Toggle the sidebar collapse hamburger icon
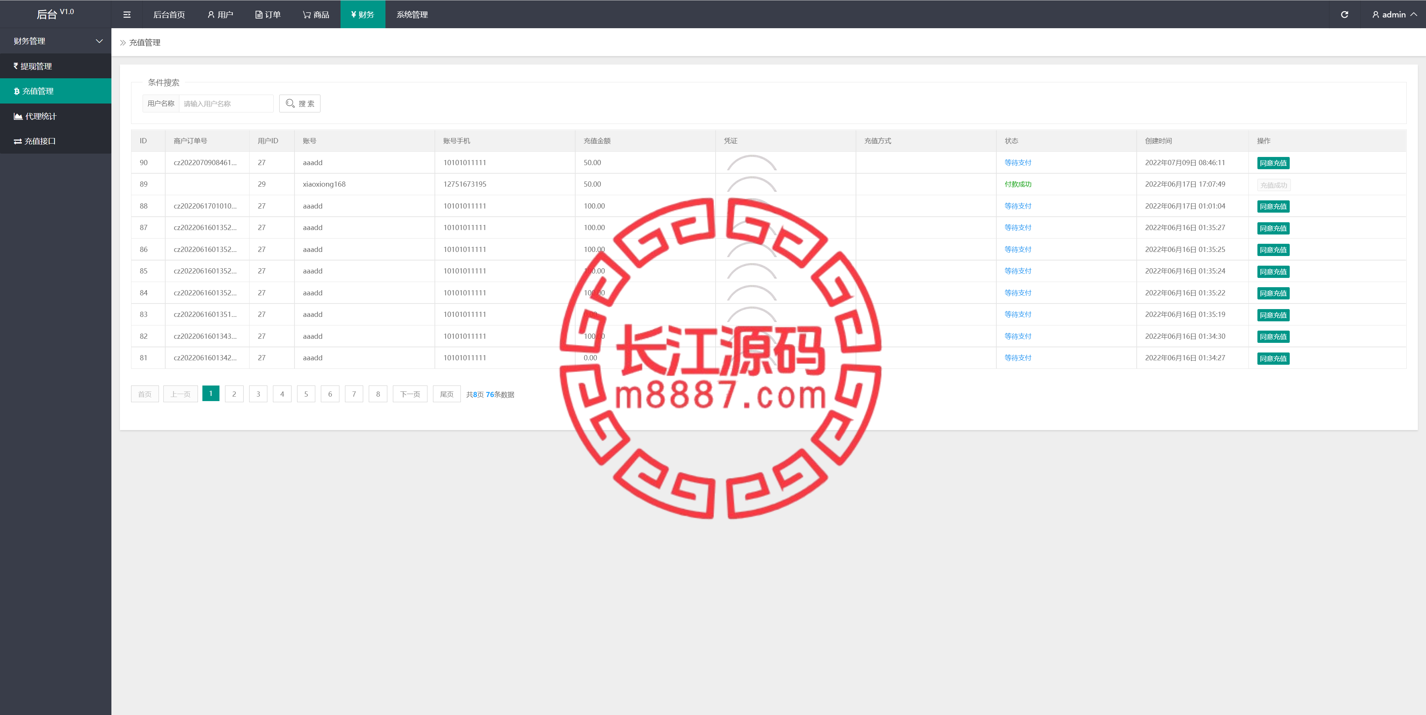This screenshot has width=1426, height=715. coord(127,14)
